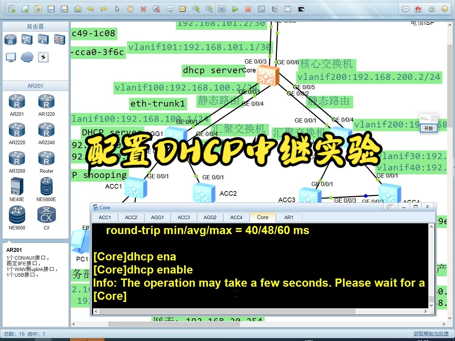Open the CLI console window icon
Screen dimensions: 455x341
pyautogui.click(x=301, y=9)
